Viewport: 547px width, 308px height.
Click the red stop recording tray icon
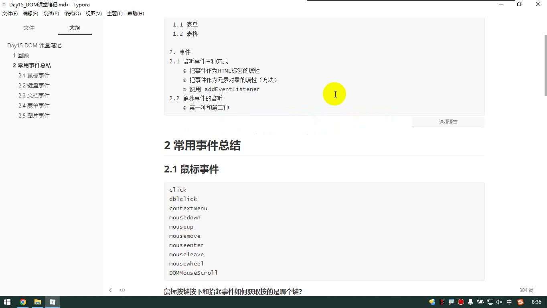pos(461,302)
